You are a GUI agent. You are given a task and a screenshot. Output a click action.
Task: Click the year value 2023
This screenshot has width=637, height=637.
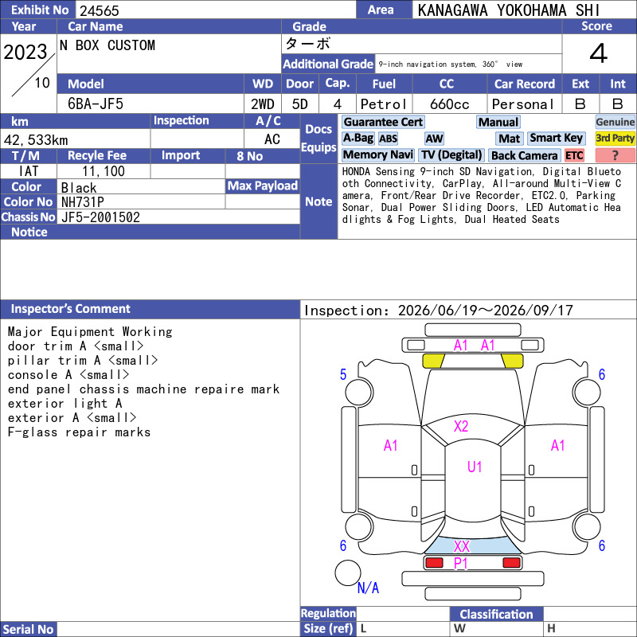coord(25,52)
